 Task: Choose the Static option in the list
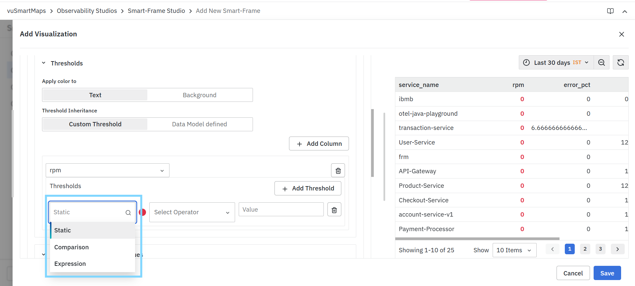(x=93, y=230)
